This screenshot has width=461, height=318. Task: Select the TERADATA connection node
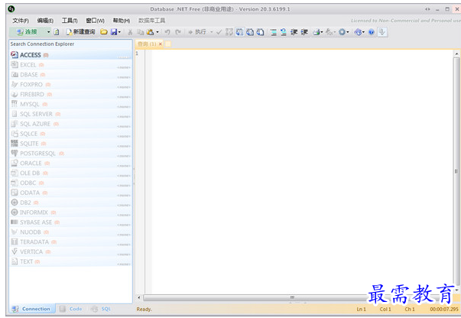click(70, 242)
